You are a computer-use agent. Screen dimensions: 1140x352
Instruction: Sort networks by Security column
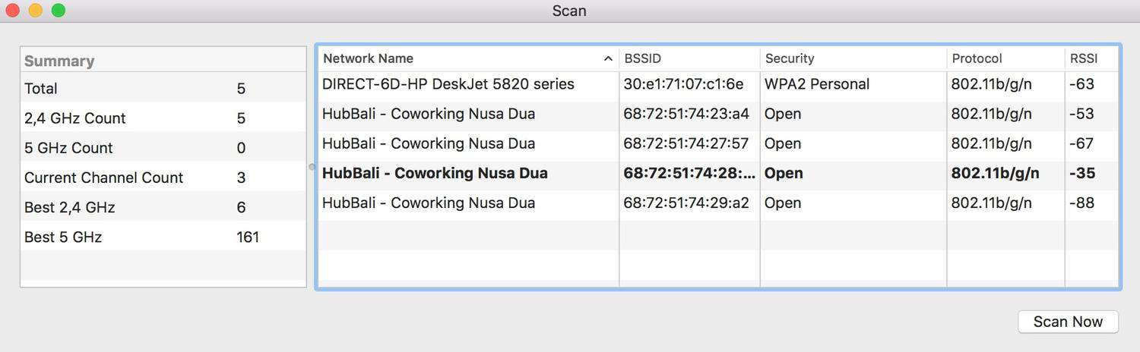coord(853,58)
